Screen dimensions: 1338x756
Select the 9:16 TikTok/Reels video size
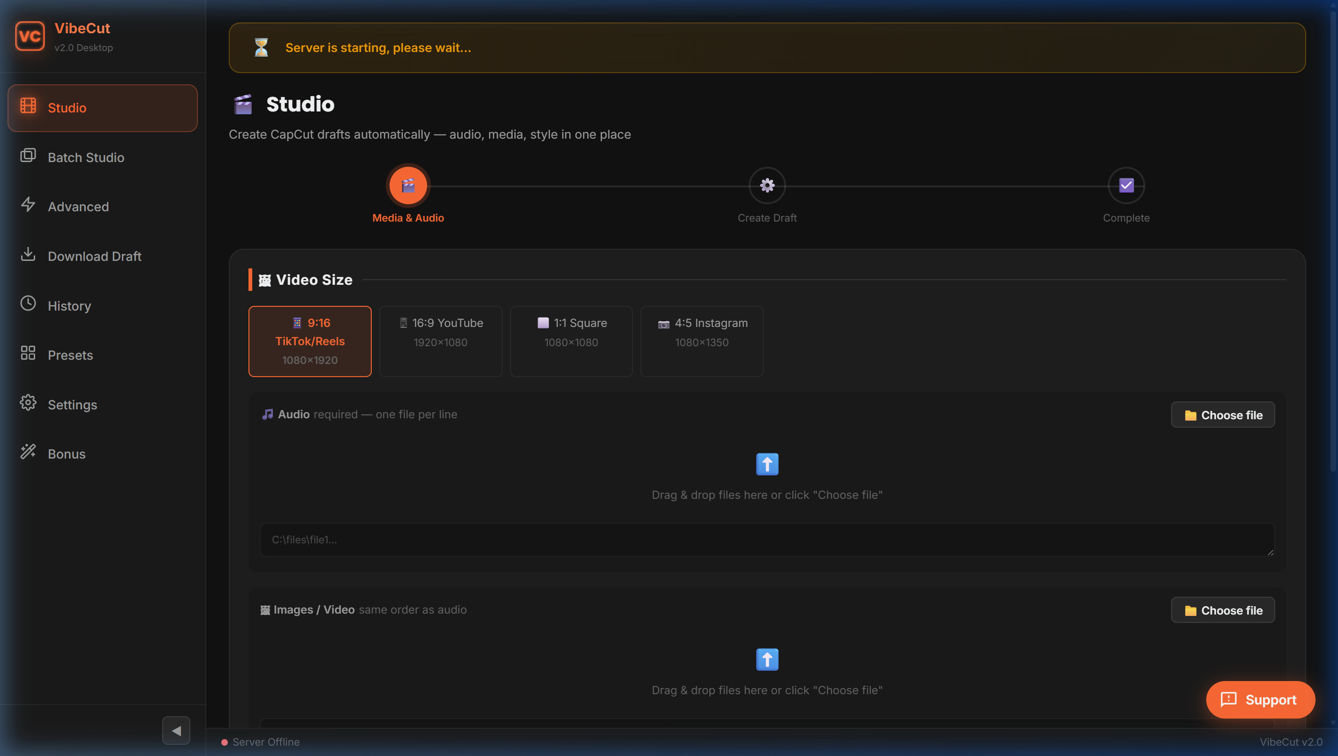tap(310, 341)
